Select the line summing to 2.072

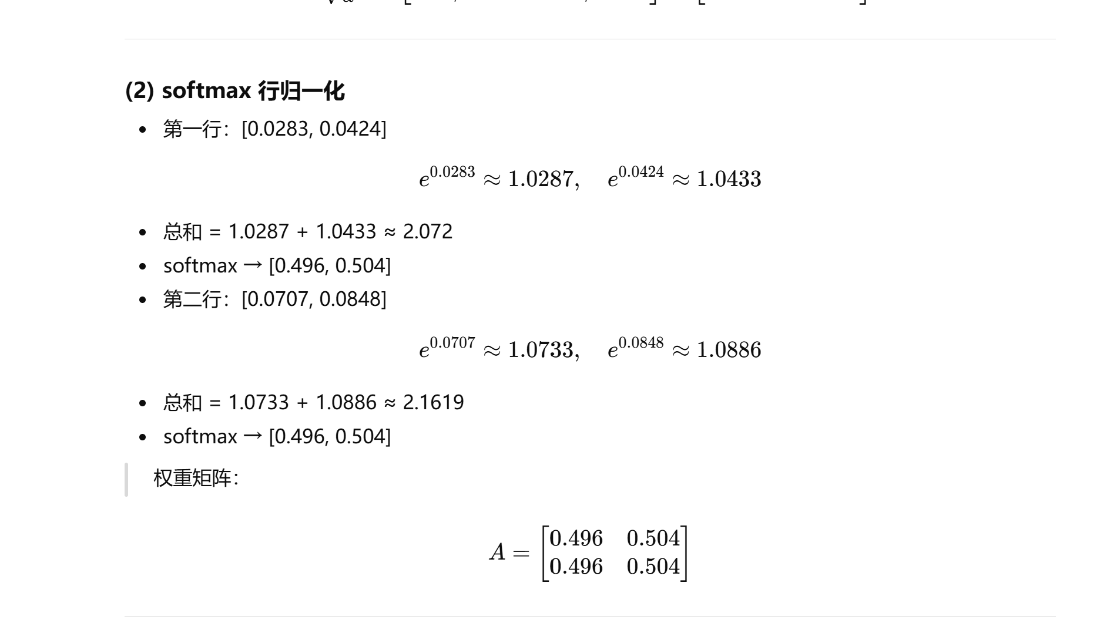[308, 231]
